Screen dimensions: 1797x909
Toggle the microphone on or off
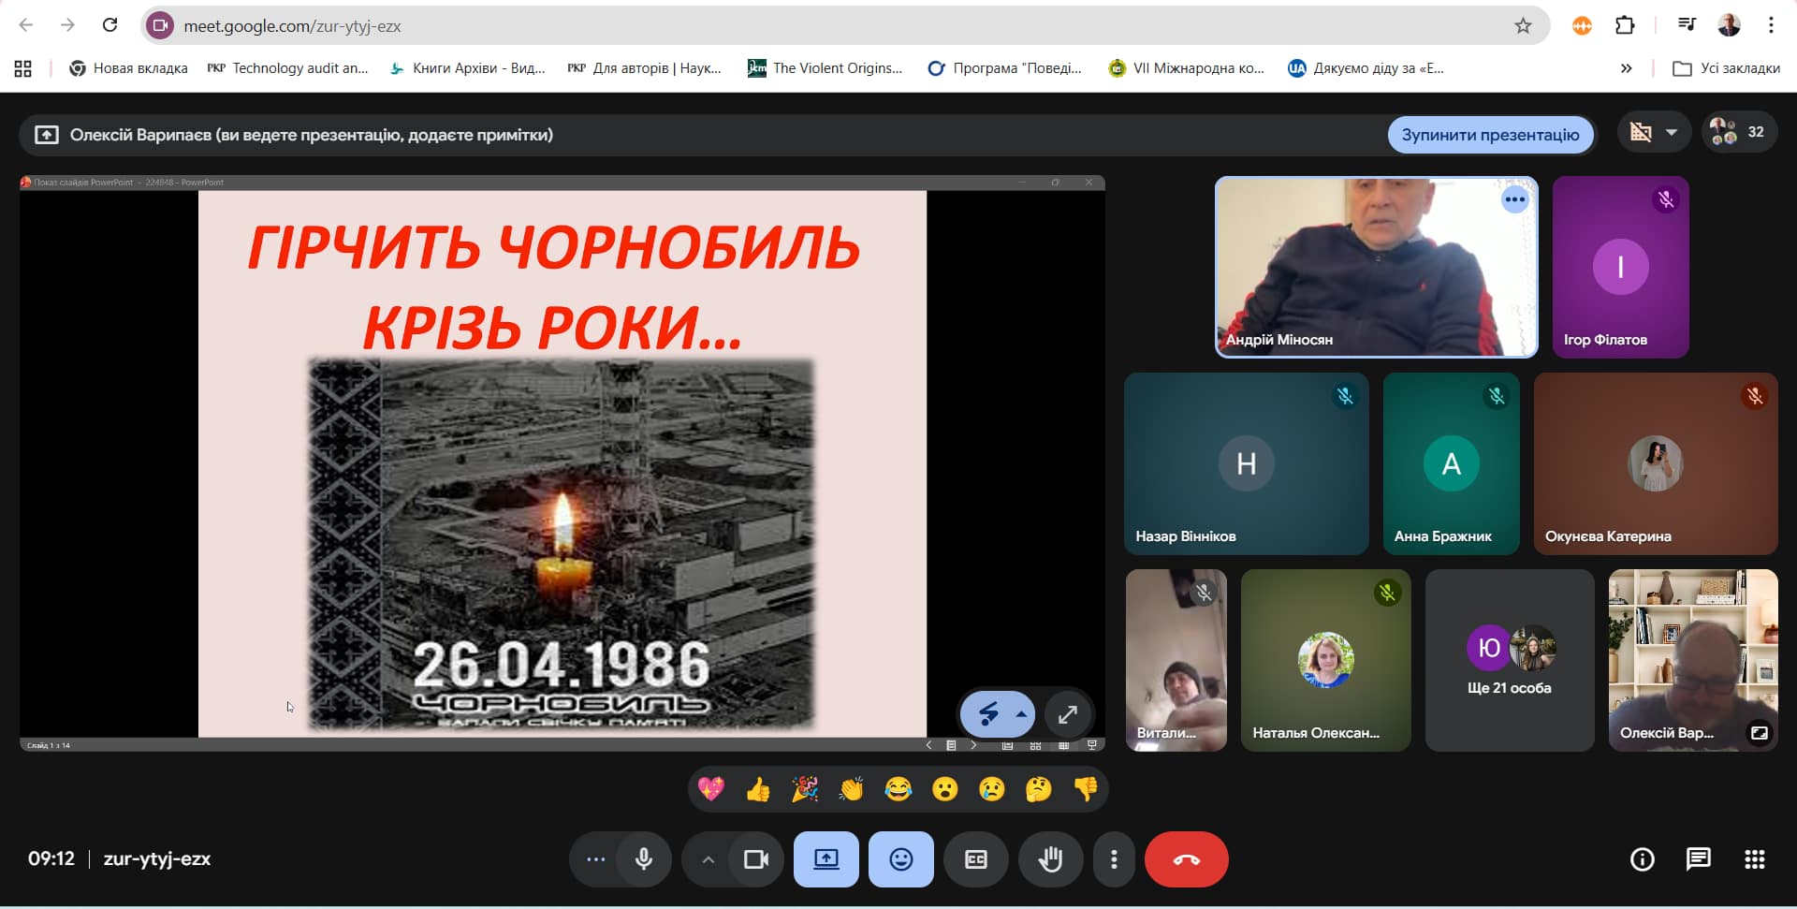[644, 859]
